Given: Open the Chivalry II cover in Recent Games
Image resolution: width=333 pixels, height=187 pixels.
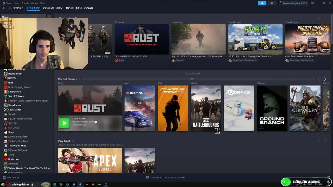Looking at the screenshot, I should pyautogui.click(x=305, y=108).
